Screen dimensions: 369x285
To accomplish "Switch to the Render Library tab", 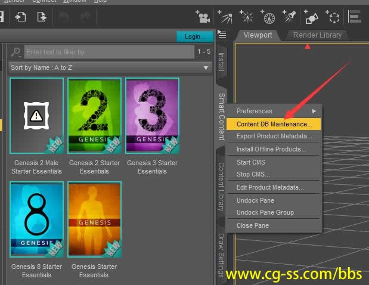I will pyautogui.click(x=317, y=35).
